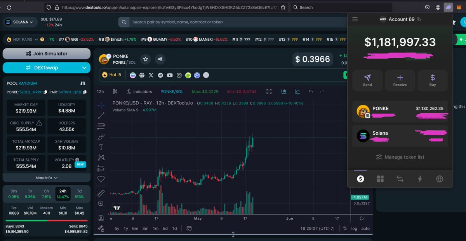Open the PONKE Telegram link
This screenshot has width=466, height=241.
click(160, 75)
